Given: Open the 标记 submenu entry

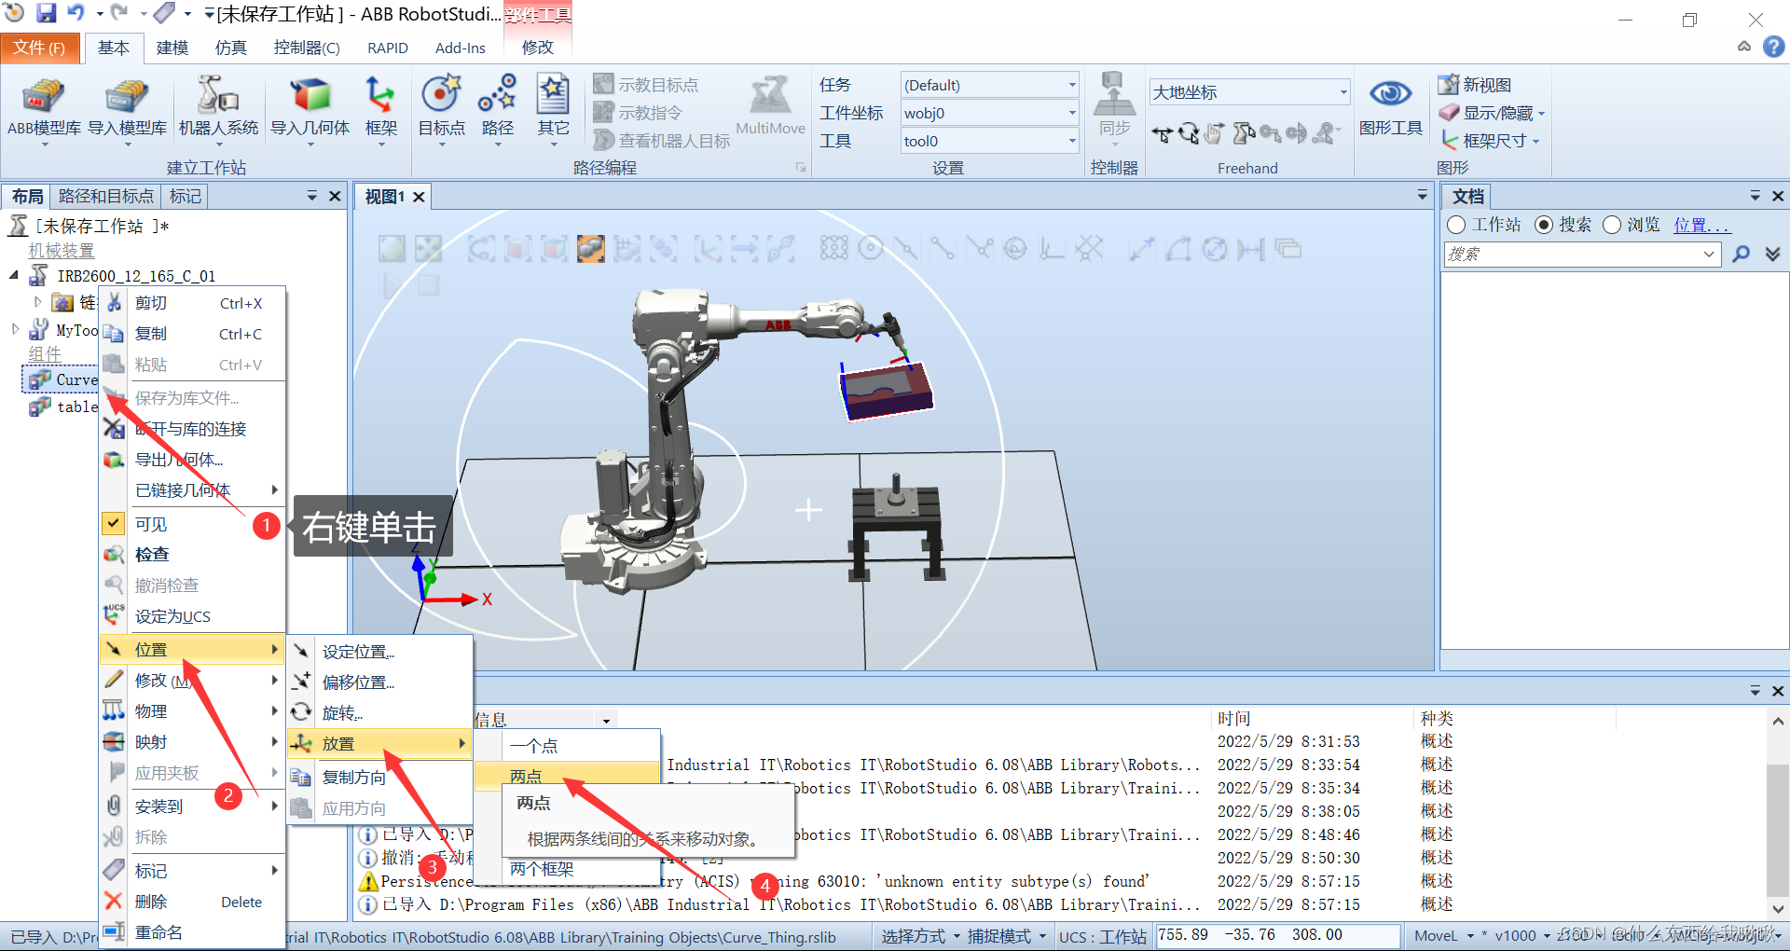Looking at the screenshot, I should [193, 871].
